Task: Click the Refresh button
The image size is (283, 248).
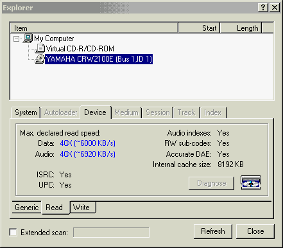Action: coord(213,231)
